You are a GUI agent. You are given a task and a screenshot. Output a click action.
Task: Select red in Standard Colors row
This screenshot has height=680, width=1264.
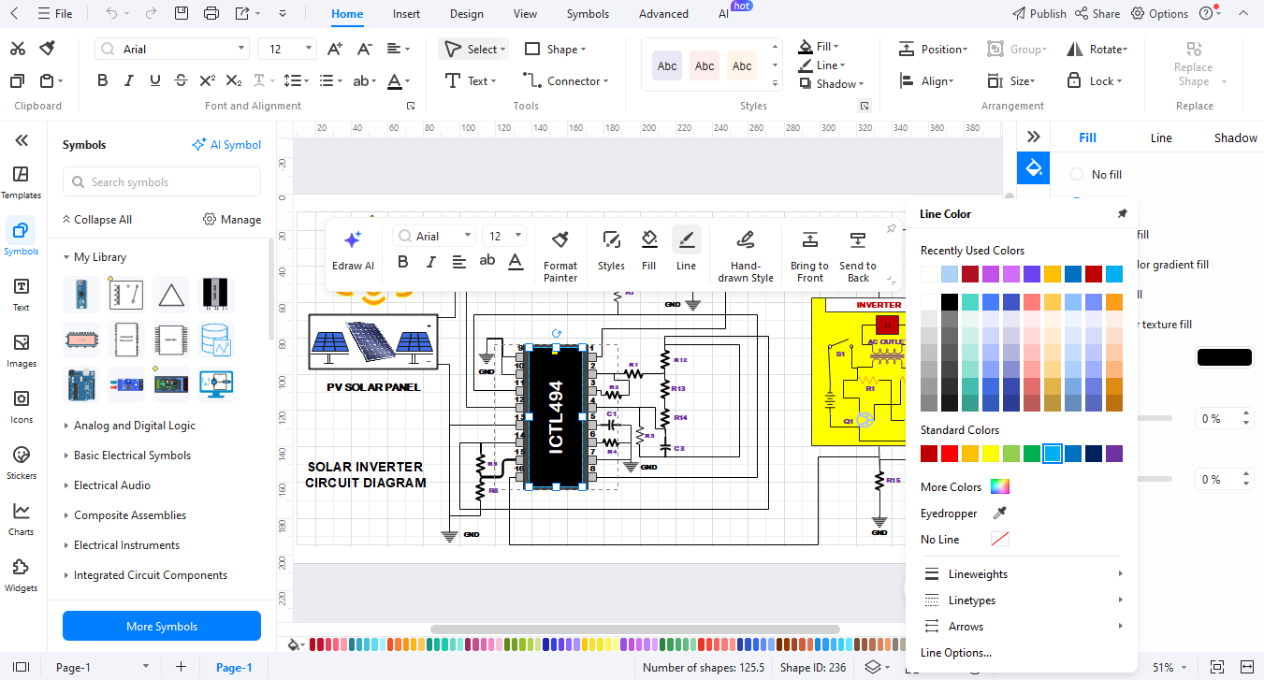950,454
